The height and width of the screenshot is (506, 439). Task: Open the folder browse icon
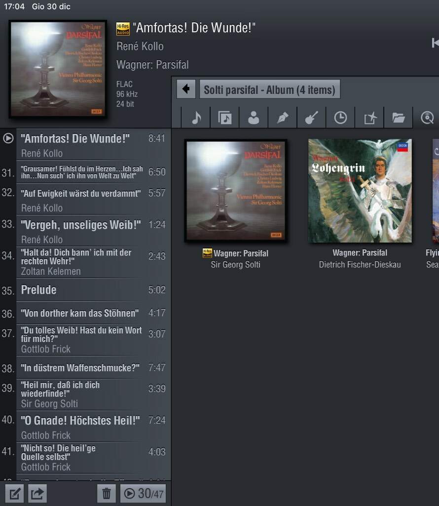(x=399, y=118)
